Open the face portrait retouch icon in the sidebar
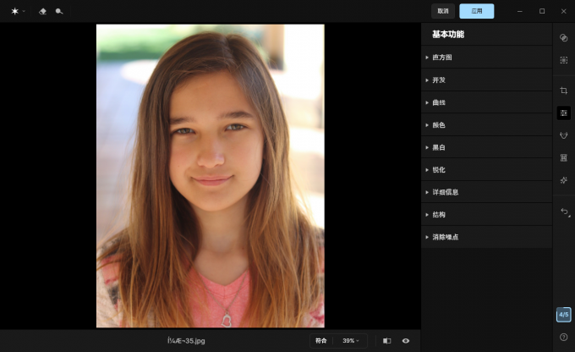 pyautogui.click(x=564, y=135)
